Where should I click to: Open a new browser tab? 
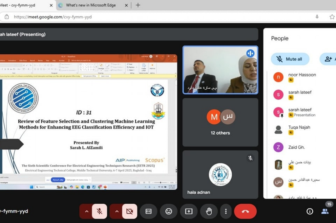click(x=138, y=5)
